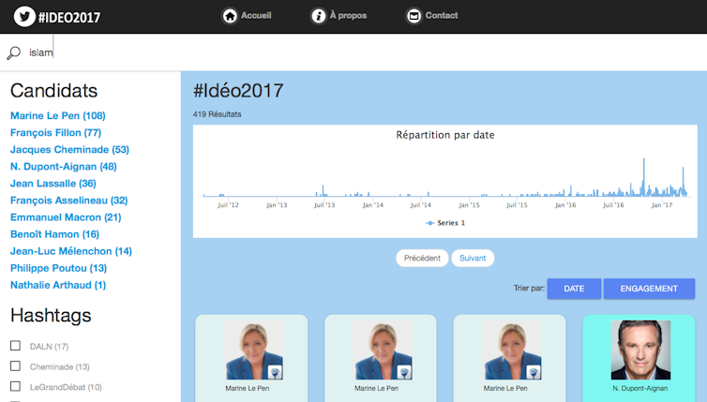Image resolution: width=707 pixels, height=402 pixels.
Task: Click the Trier par: label
Action: coord(529,288)
